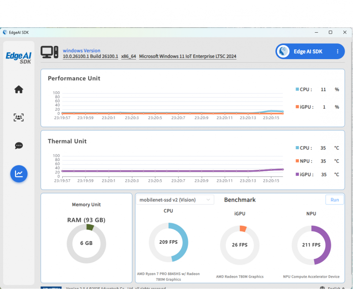Screen dimensions: 353x290
Task: Click the NPU 211 FPS benchmark gauge
Action: point(311,245)
